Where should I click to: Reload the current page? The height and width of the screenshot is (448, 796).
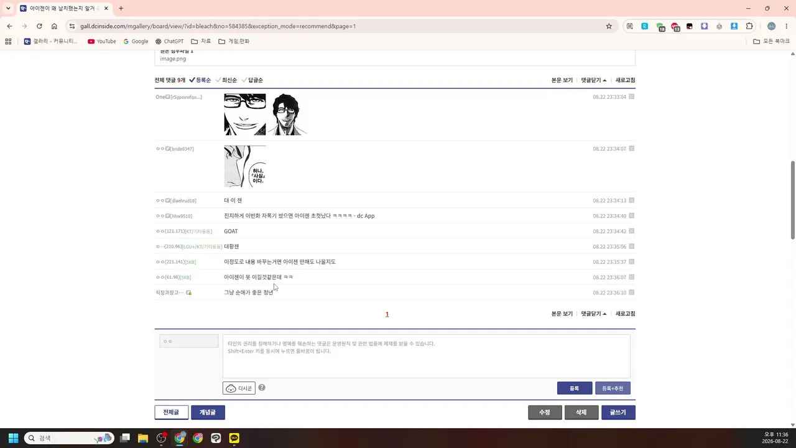pos(39,26)
